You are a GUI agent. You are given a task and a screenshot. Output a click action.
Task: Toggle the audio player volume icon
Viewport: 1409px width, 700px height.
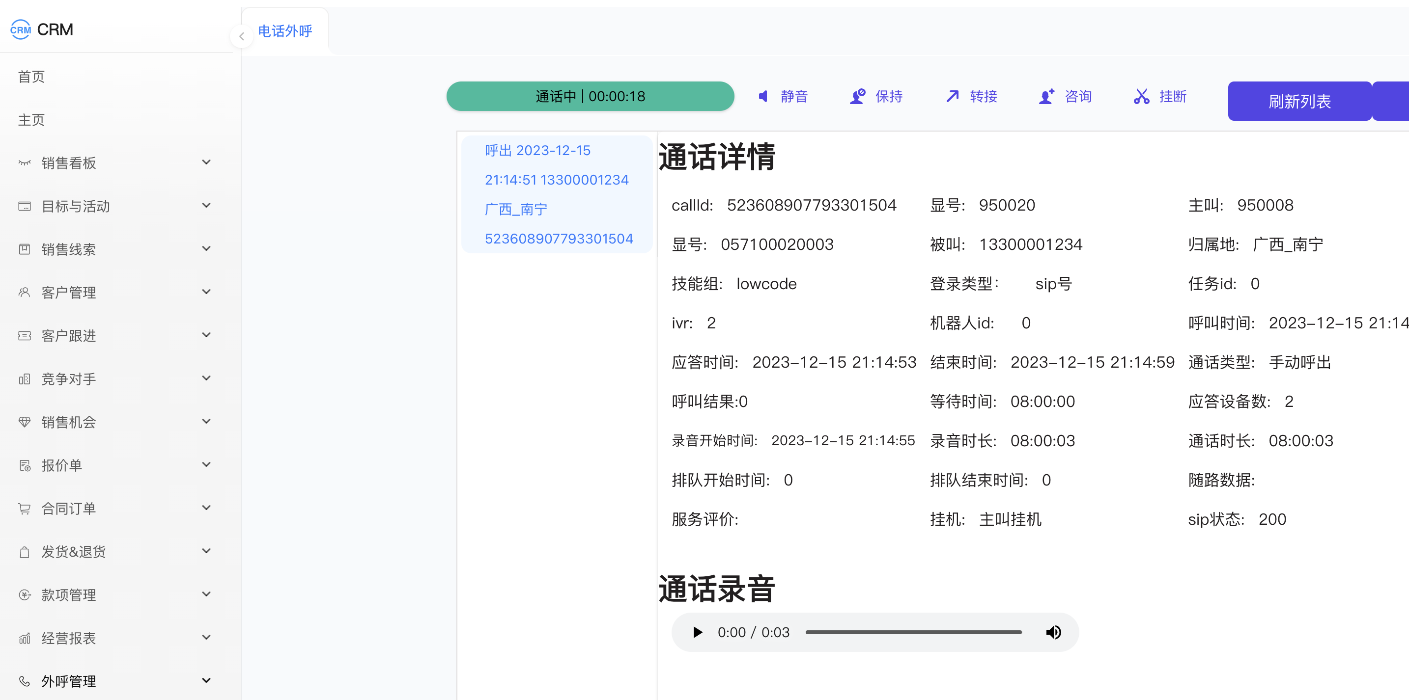pyautogui.click(x=1053, y=632)
